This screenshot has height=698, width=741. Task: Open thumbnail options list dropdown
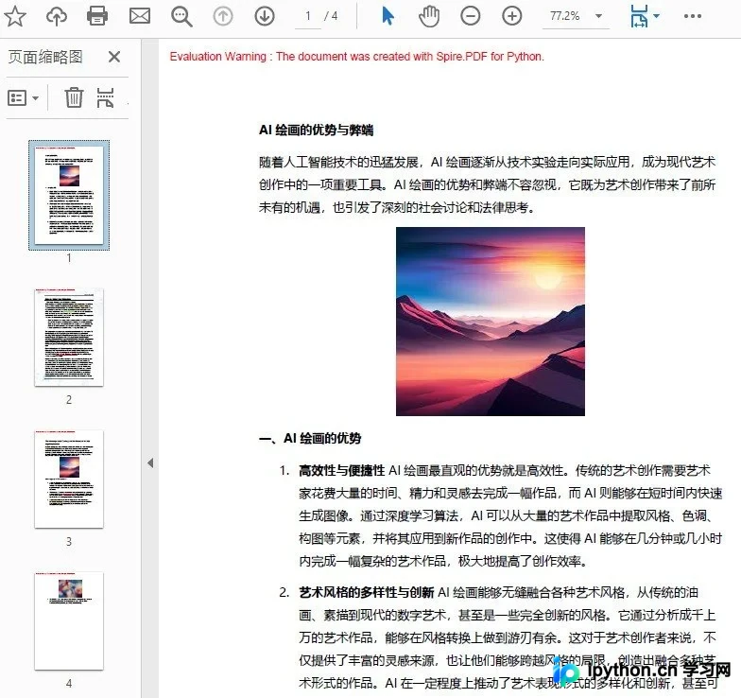(23, 98)
